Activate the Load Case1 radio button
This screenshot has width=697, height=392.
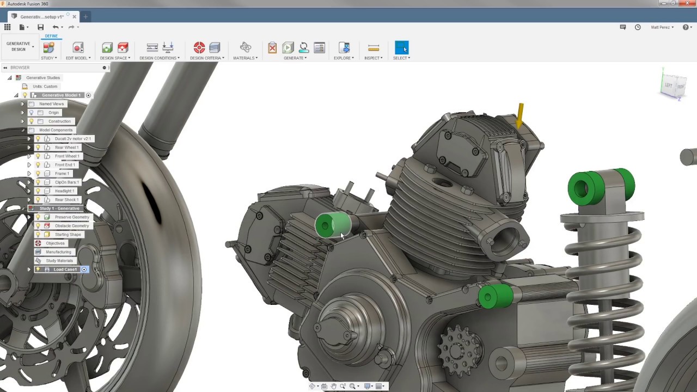[x=84, y=269]
